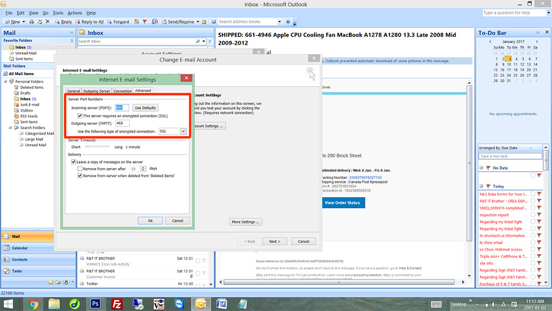The height and width of the screenshot is (311, 552).
Task: Collapse the Mail navigation pane chevron
Action: (71, 33)
